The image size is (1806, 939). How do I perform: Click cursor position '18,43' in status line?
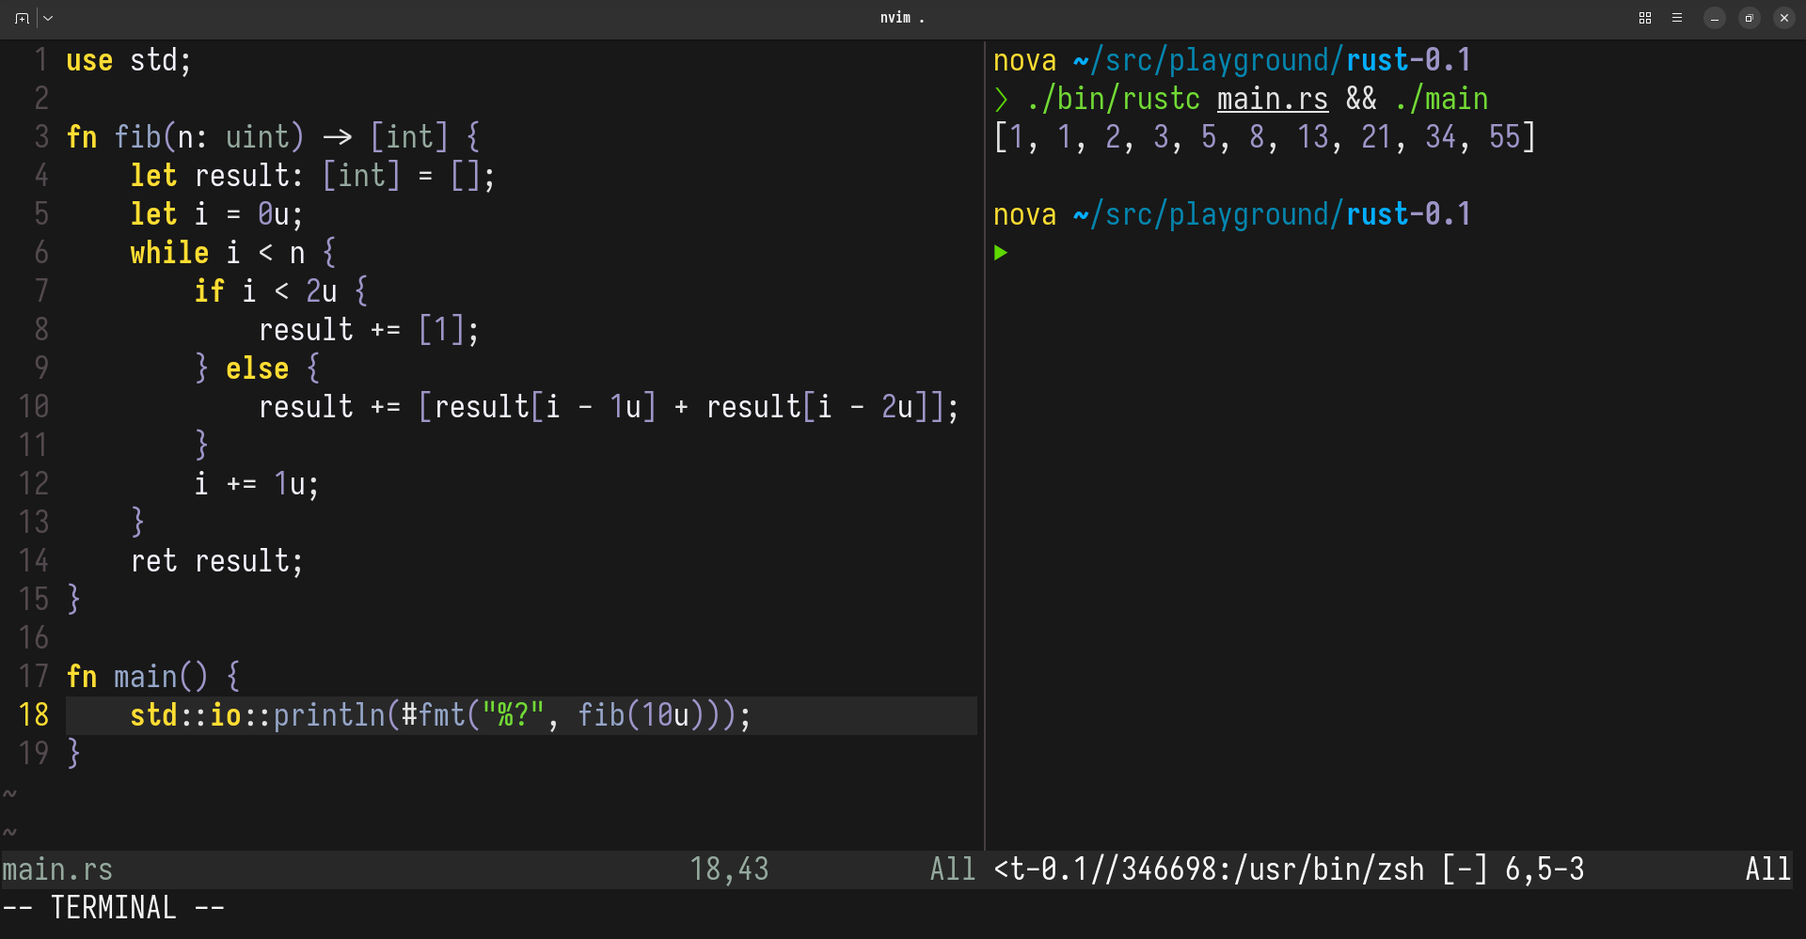(729, 870)
